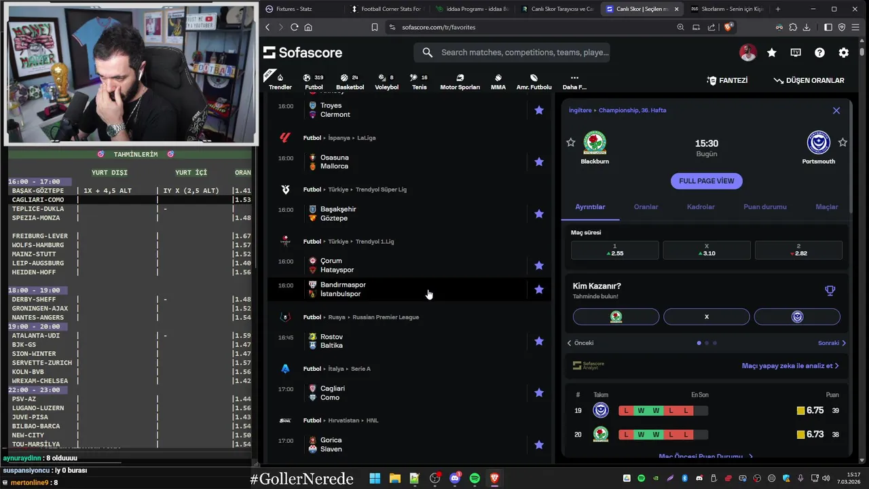Bookmark the current page
Image resolution: width=869 pixels, height=489 pixels.
point(374,27)
